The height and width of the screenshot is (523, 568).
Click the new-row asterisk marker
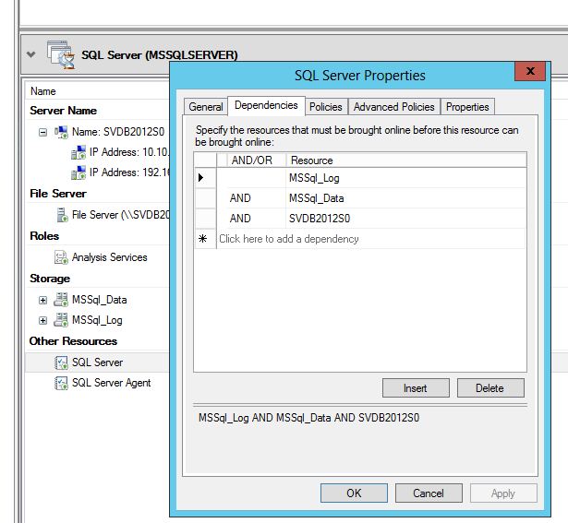[x=205, y=239]
